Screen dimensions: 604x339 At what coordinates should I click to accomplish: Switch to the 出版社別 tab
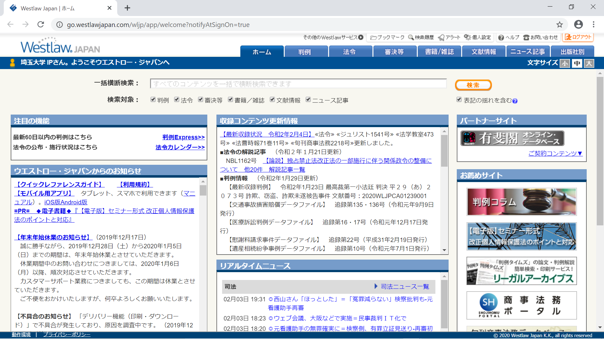pos(572,51)
